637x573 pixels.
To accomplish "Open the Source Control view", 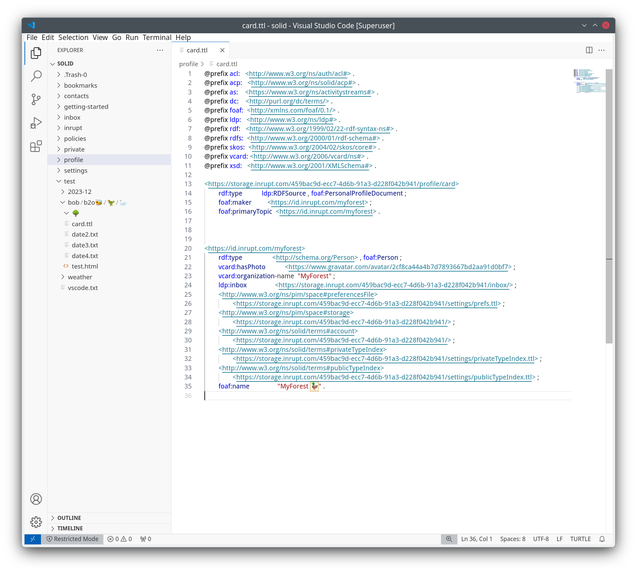I will coord(36,99).
